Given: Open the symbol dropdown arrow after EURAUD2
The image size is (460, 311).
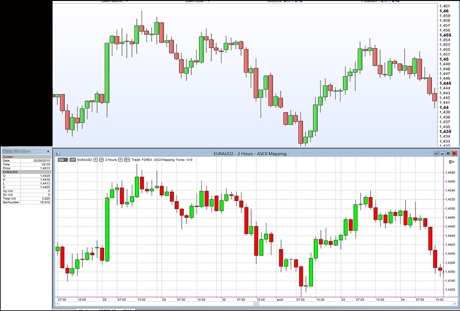Looking at the screenshot, I should [96, 160].
